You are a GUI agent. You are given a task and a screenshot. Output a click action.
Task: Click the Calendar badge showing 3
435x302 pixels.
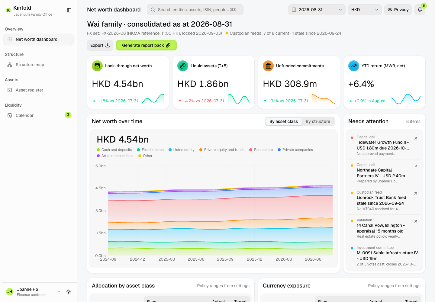(68, 115)
